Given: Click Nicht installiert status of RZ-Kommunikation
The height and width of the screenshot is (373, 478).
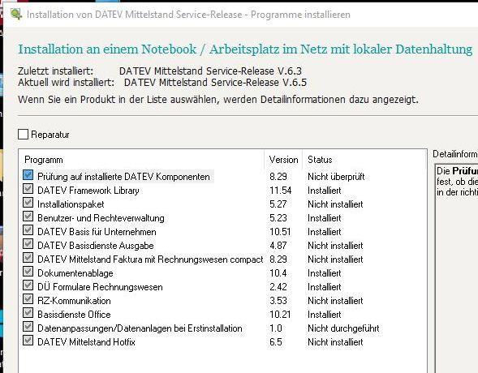Looking at the screenshot, I should [335, 301].
